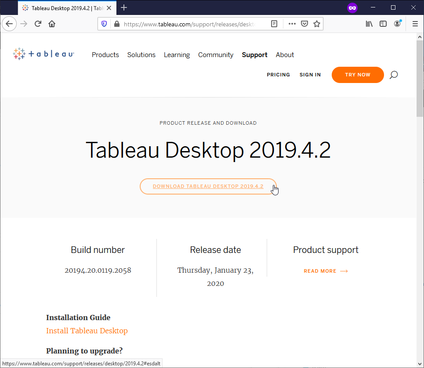Click the private browsing mask icon
Screen dimensions: 424x368
pyautogui.click(x=352, y=8)
